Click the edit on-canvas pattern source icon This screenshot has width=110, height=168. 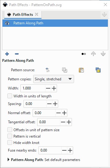48,70
